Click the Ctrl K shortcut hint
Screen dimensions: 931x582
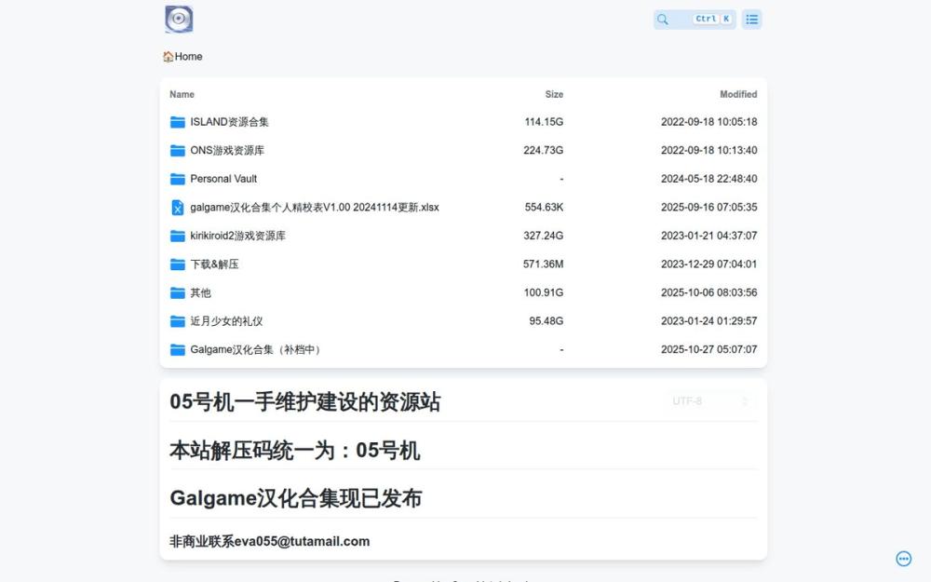pyautogui.click(x=712, y=19)
